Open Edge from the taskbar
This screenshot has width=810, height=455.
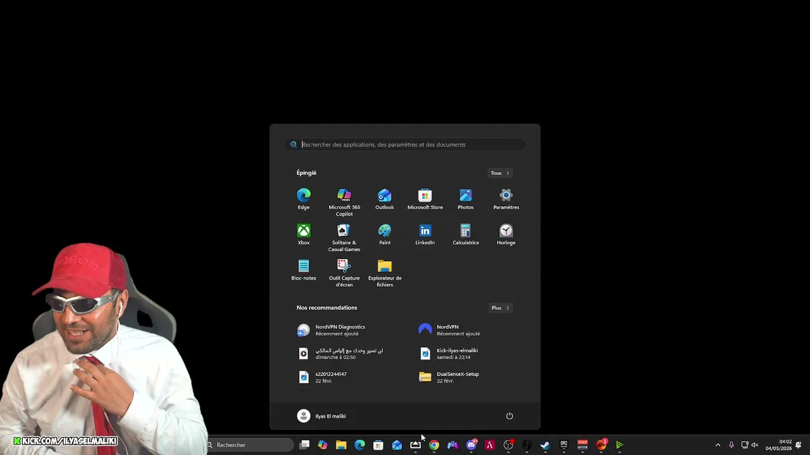point(359,445)
